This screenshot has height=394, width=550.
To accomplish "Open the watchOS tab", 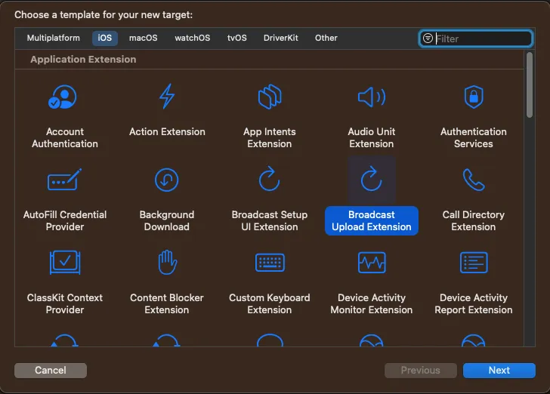I will point(192,38).
